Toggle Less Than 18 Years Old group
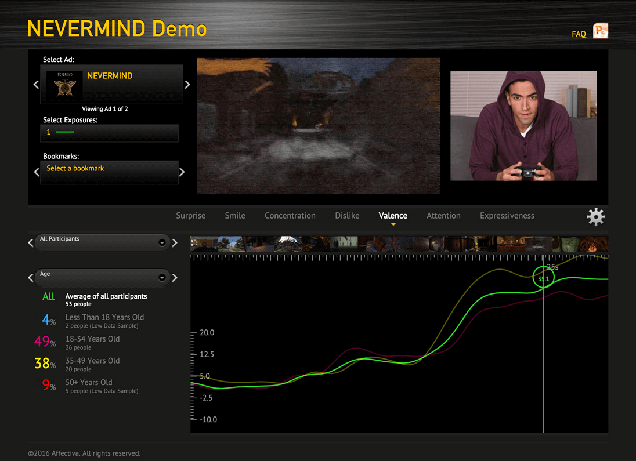The width and height of the screenshot is (636, 461). 93,321
